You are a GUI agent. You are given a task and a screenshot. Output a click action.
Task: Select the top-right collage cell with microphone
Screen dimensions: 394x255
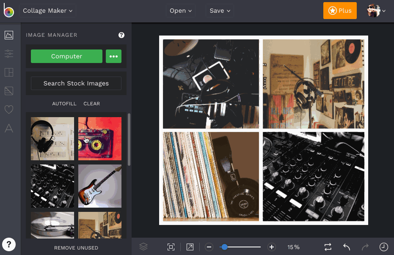[x=313, y=84]
